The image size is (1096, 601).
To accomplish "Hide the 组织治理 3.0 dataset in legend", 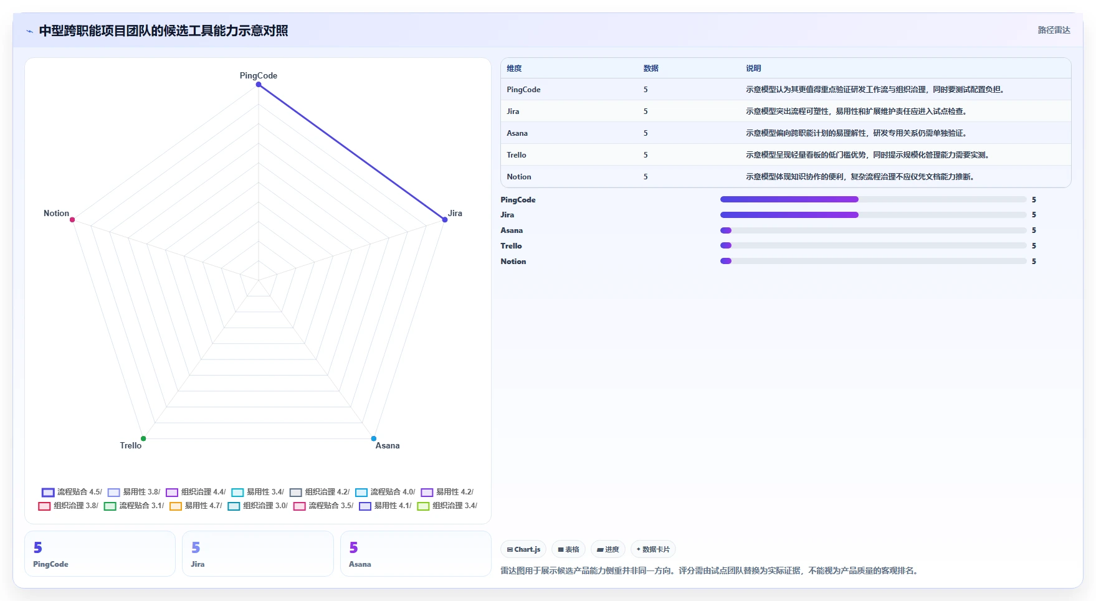I will [x=258, y=506].
